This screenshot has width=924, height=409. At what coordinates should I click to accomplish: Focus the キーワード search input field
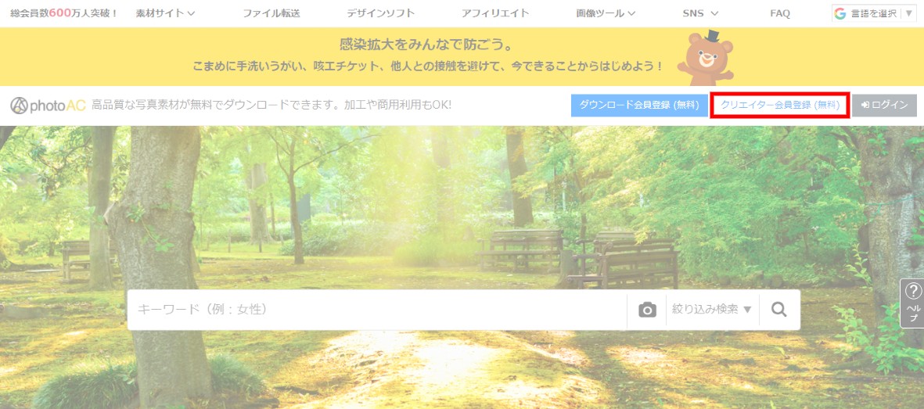[x=376, y=310]
